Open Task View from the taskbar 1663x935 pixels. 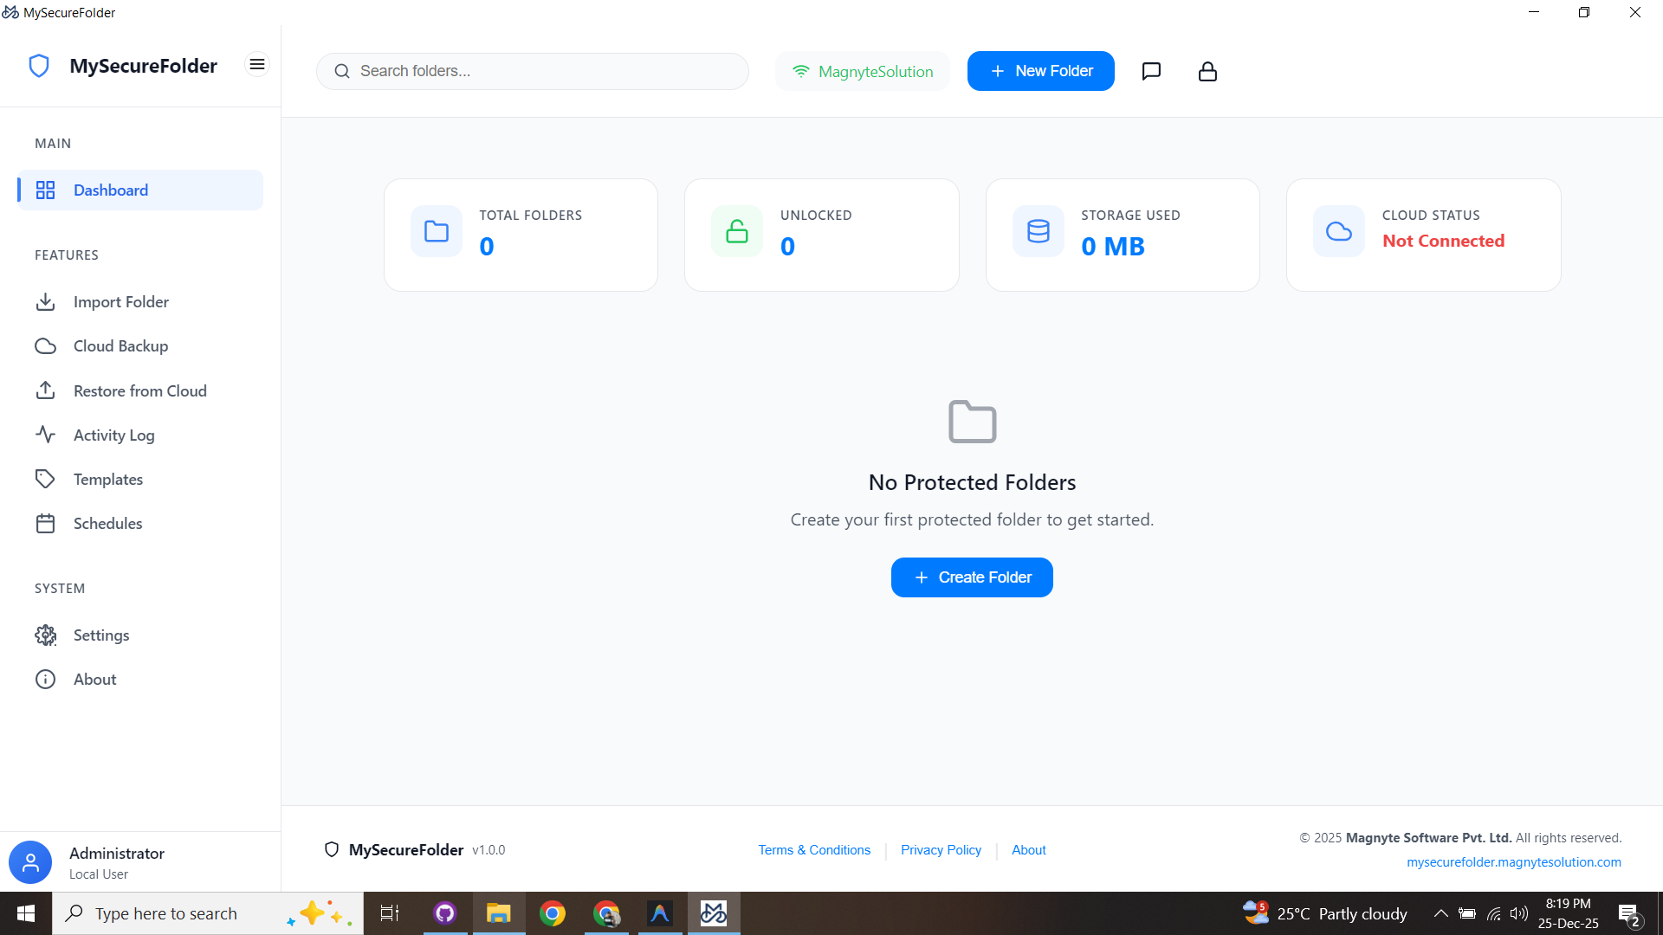coord(389,912)
